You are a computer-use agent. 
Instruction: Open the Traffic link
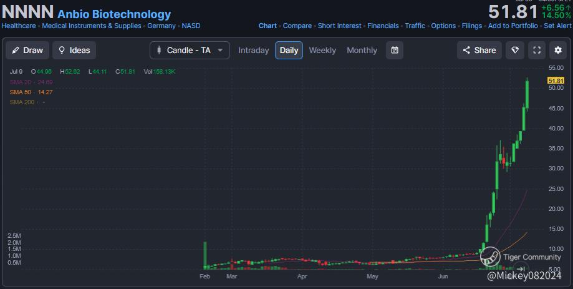tap(415, 26)
